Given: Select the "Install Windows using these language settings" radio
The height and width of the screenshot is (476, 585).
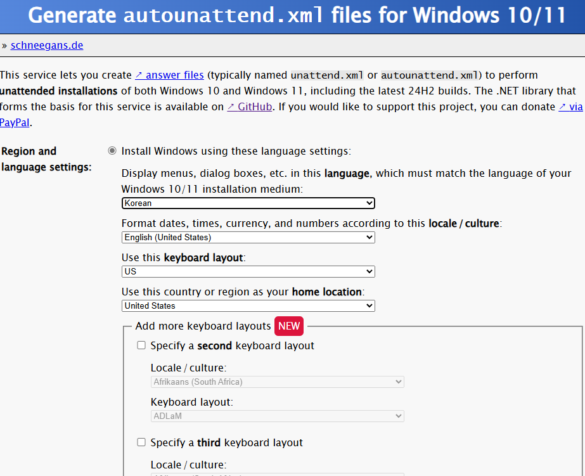Looking at the screenshot, I should pos(112,151).
